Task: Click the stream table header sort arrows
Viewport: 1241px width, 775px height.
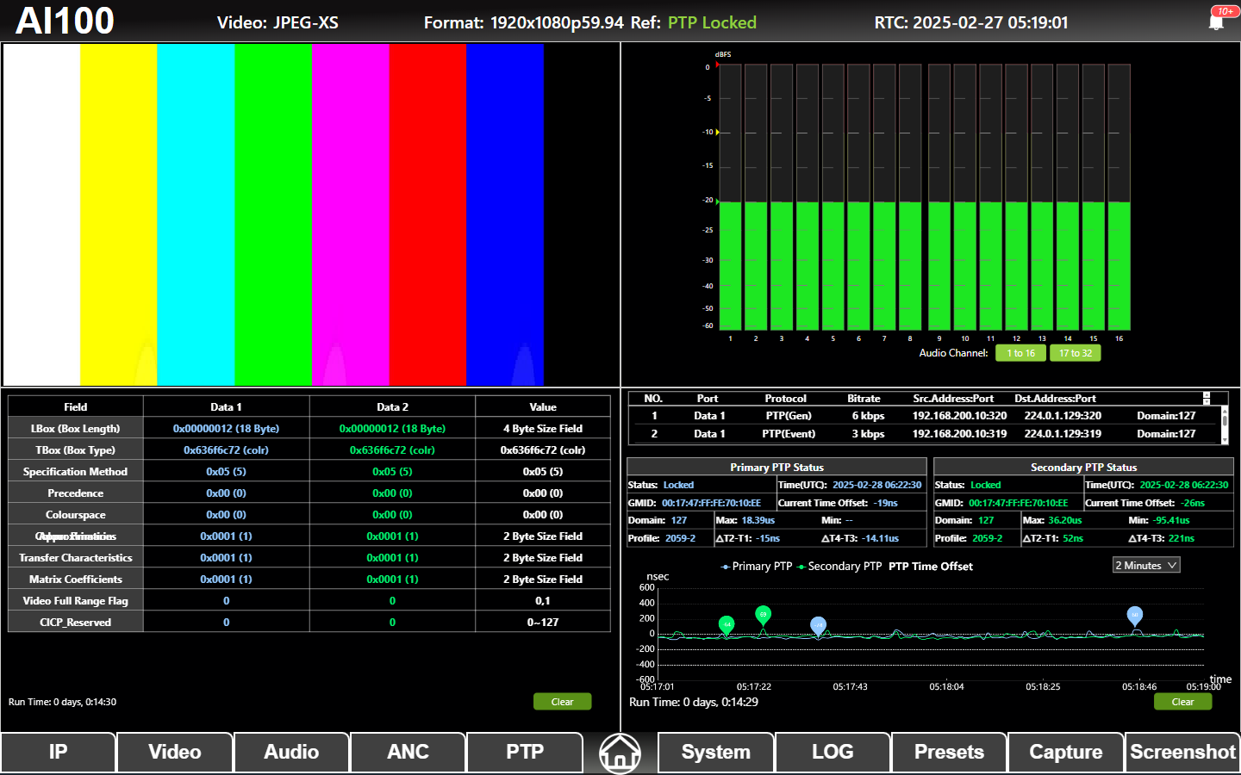Action: point(1207,398)
